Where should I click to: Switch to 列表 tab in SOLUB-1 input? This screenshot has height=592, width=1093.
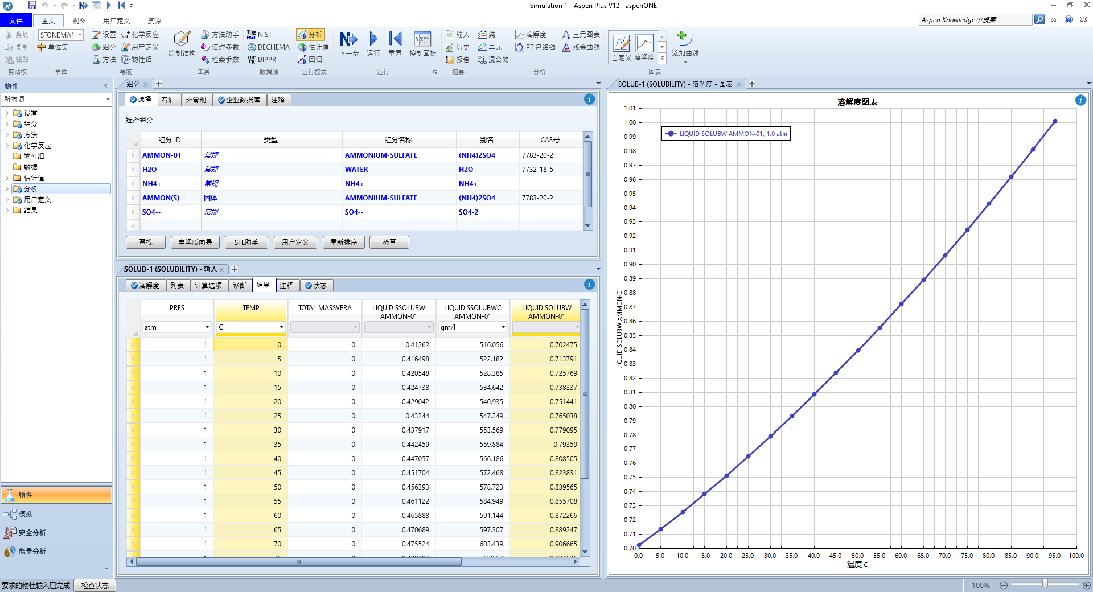pos(177,286)
